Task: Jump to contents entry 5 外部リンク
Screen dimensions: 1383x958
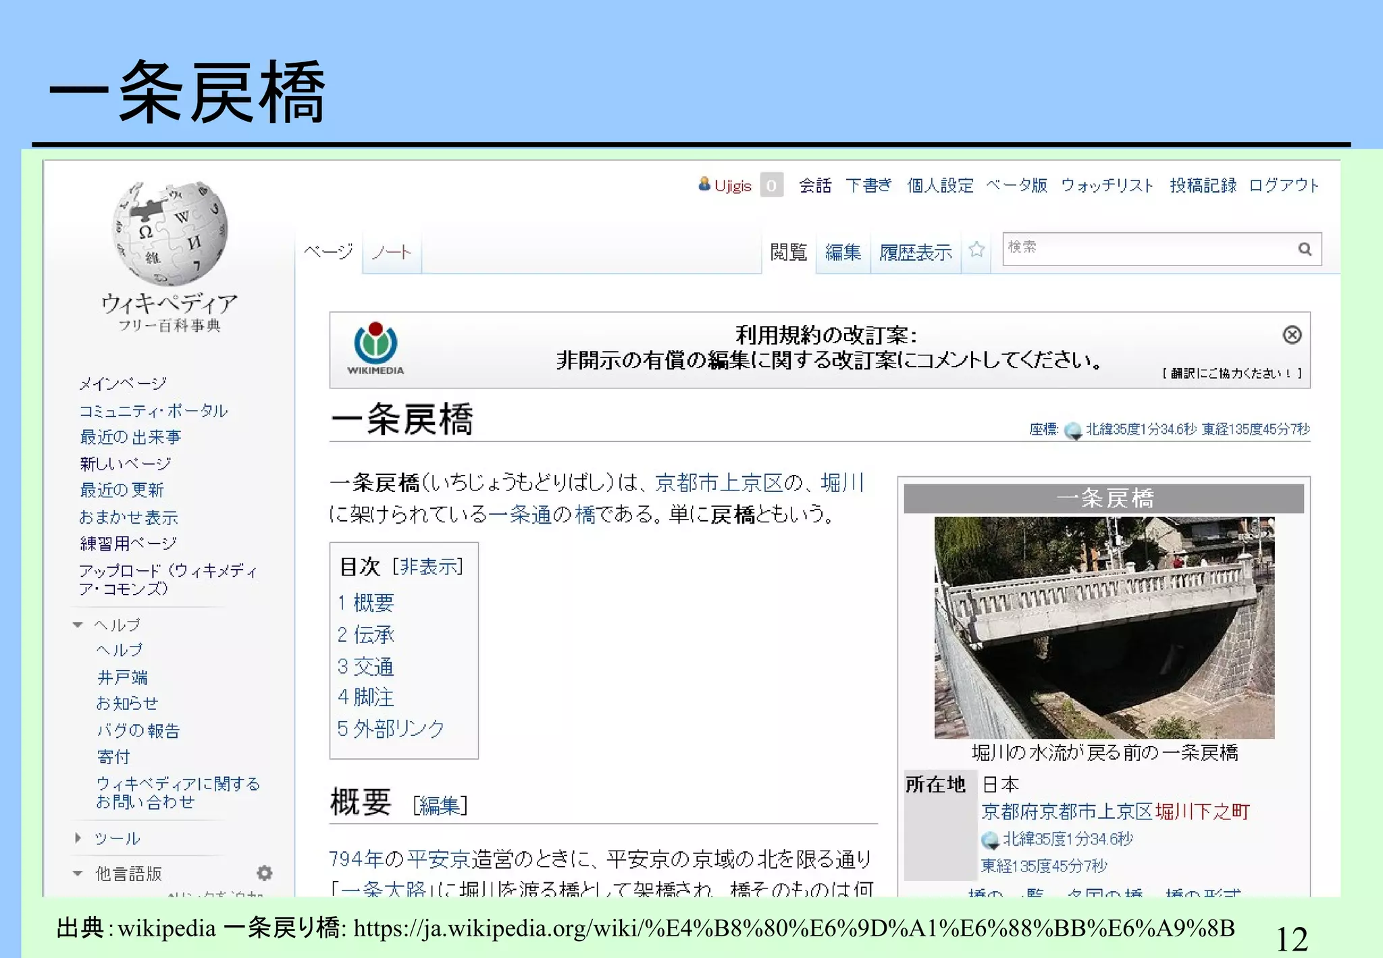Action: pyautogui.click(x=390, y=728)
